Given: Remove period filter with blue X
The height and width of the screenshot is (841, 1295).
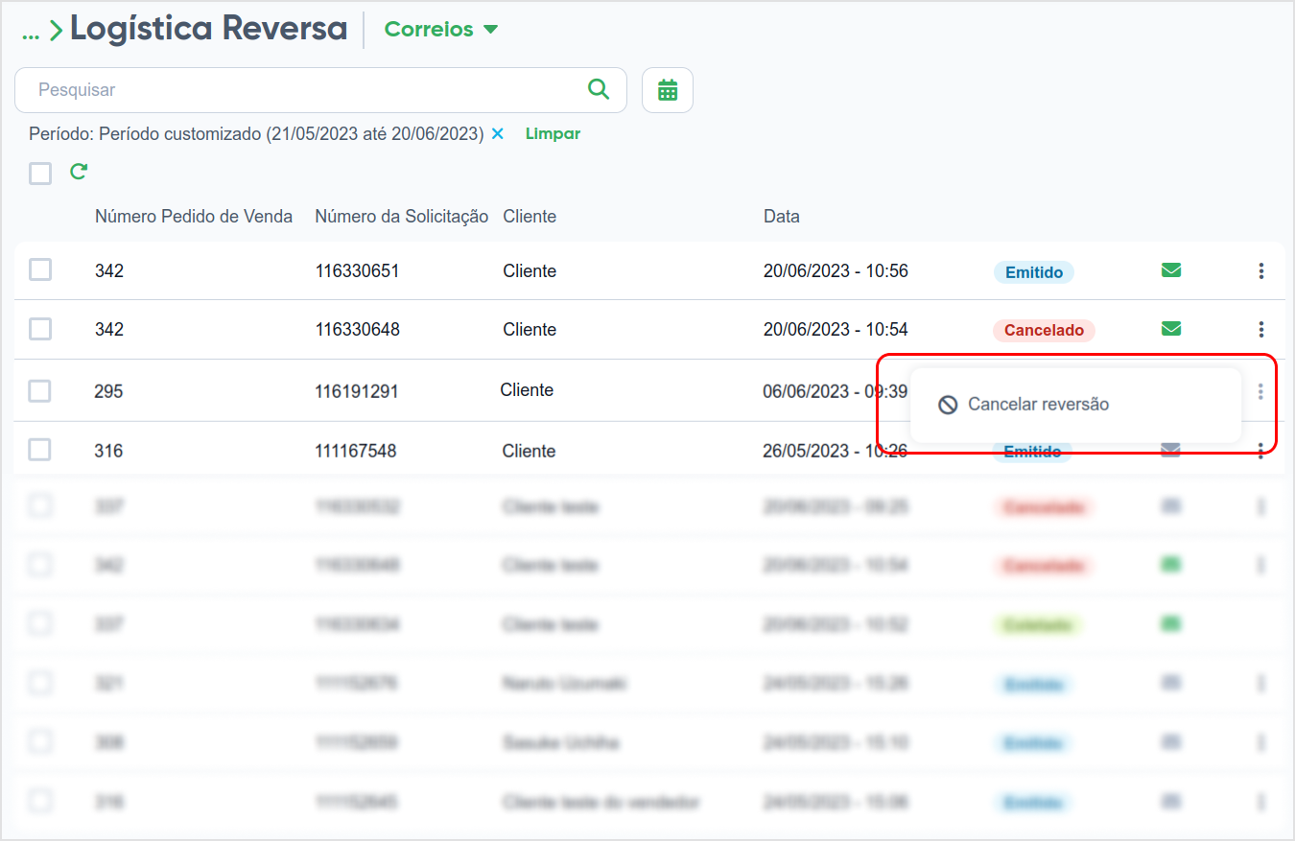Looking at the screenshot, I should (x=498, y=134).
